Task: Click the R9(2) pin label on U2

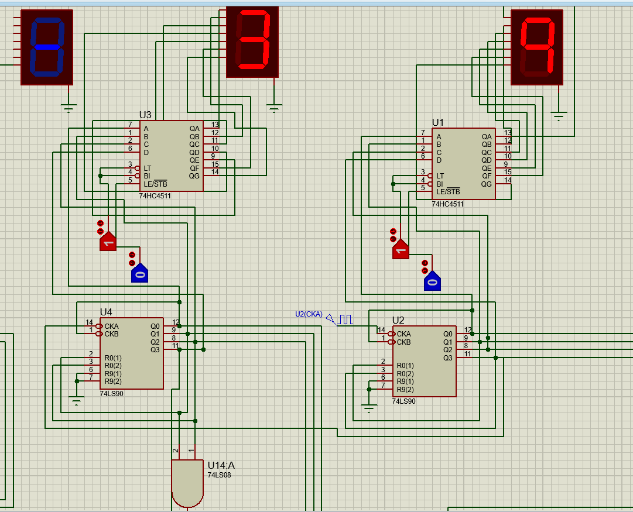Action: tap(405, 389)
